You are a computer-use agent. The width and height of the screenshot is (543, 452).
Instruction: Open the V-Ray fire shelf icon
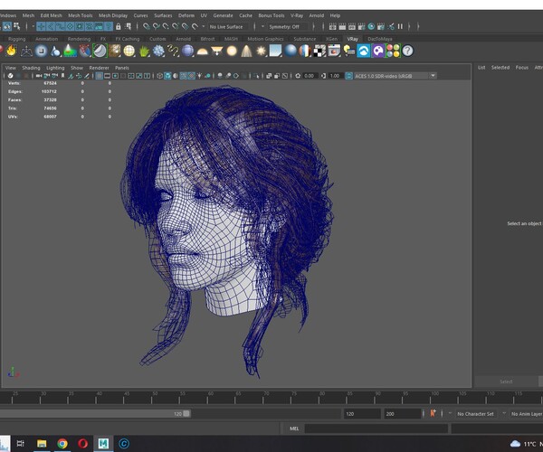[12, 51]
